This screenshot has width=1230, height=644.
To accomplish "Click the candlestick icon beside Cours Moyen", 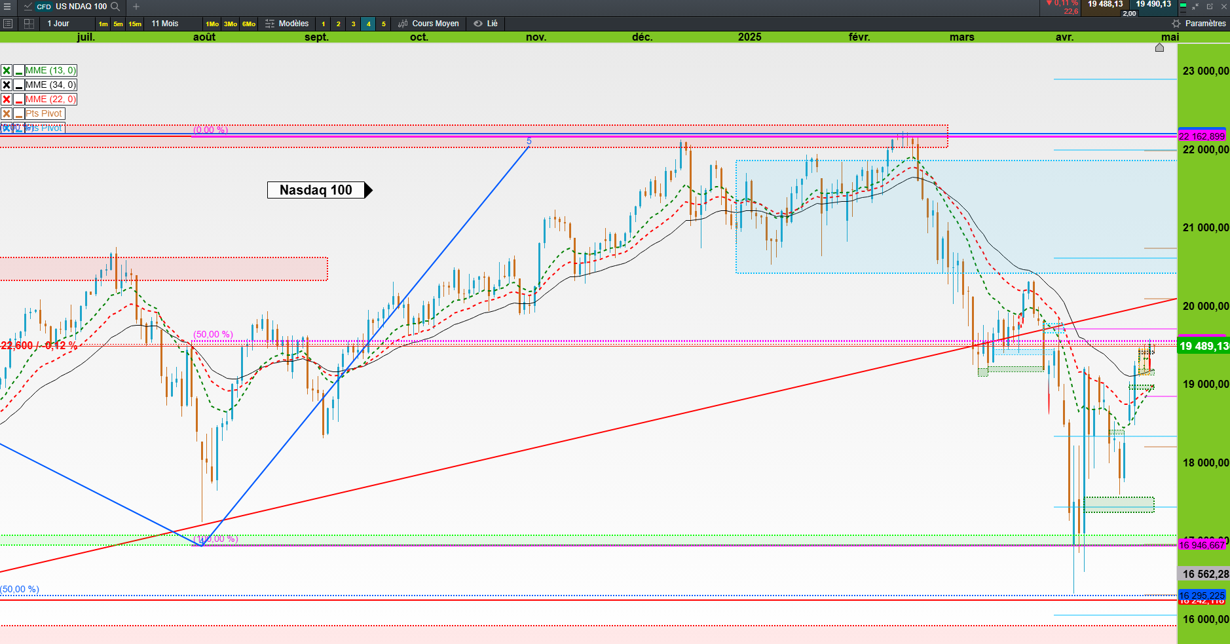I will (x=403, y=24).
